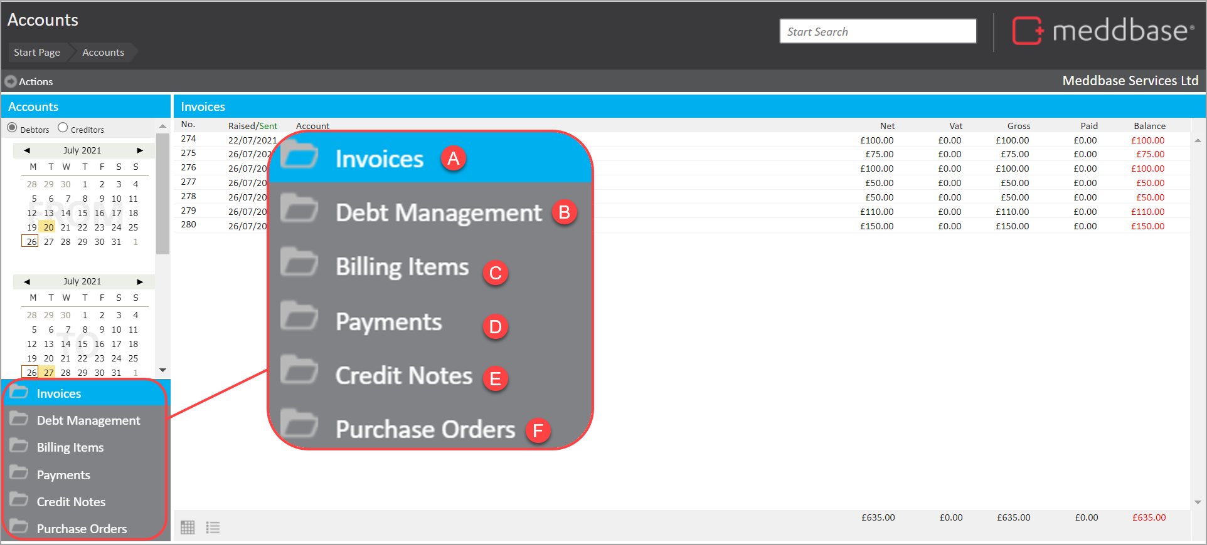The image size is (1207, 545).
Task: Go to previous month in upper calendar
Action: point(27,150)
